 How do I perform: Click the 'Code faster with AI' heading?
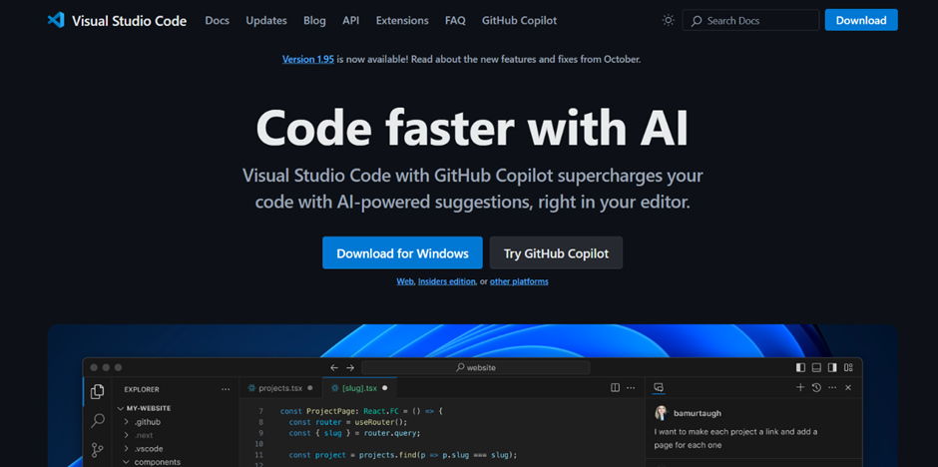[473, 128]
